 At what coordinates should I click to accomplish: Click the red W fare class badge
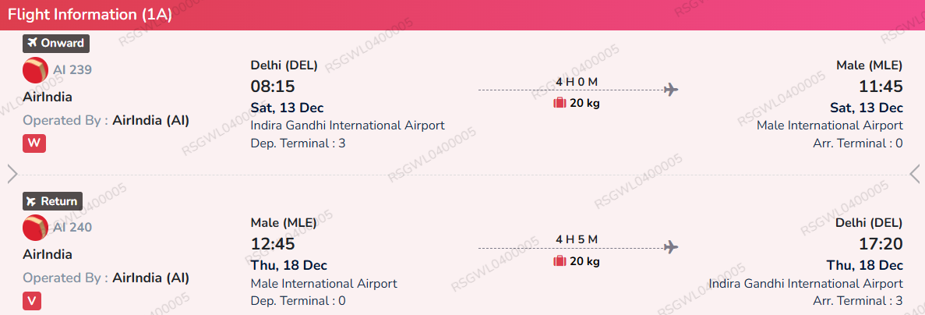coord(34,143)
